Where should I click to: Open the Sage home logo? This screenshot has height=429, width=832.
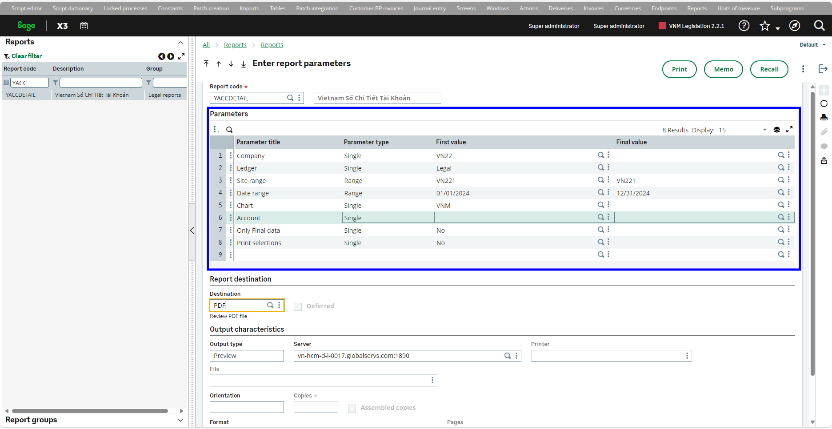click(26, 26)
